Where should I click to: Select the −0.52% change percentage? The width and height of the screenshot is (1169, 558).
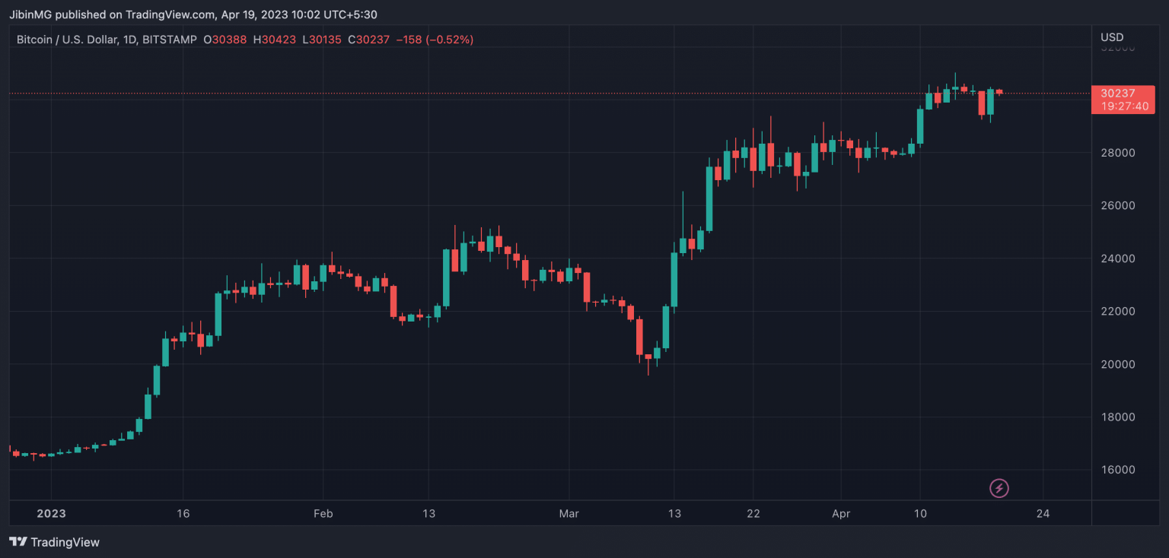[450, 40]
